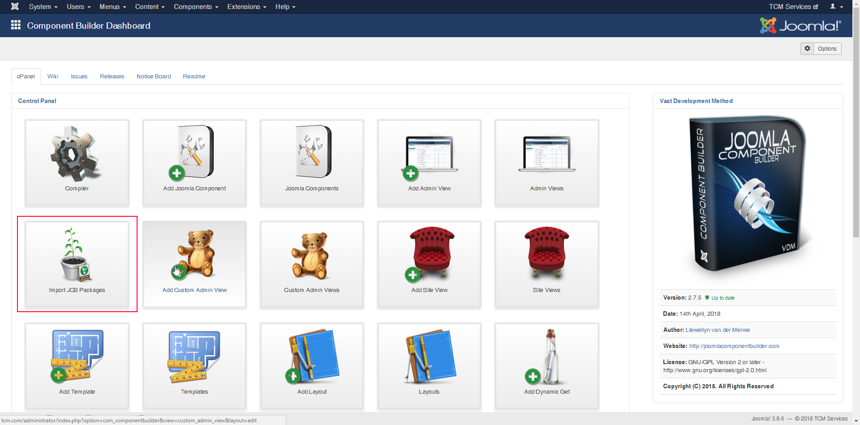The width and height of the screenshot is (860, 425).
Task: Switch to the Notice Board tab
Action: (154, 77)
